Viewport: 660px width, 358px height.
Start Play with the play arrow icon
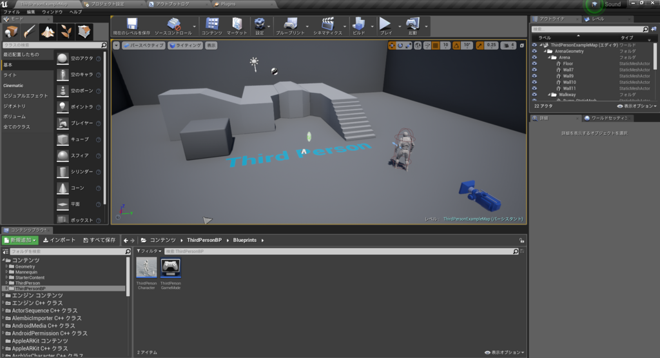click(x=385, y=24)
